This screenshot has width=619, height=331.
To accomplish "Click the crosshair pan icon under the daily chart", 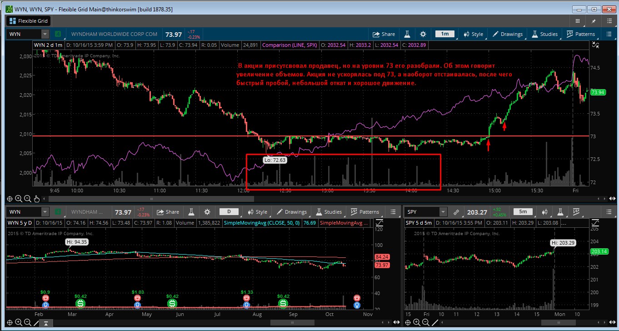I will pyautogui.click(x=10, y=322).
